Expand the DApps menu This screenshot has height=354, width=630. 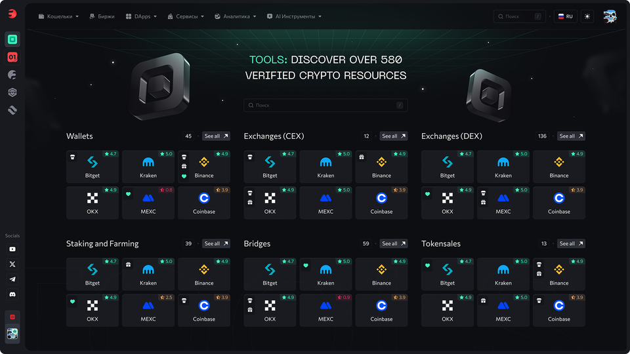coord(141,16)
